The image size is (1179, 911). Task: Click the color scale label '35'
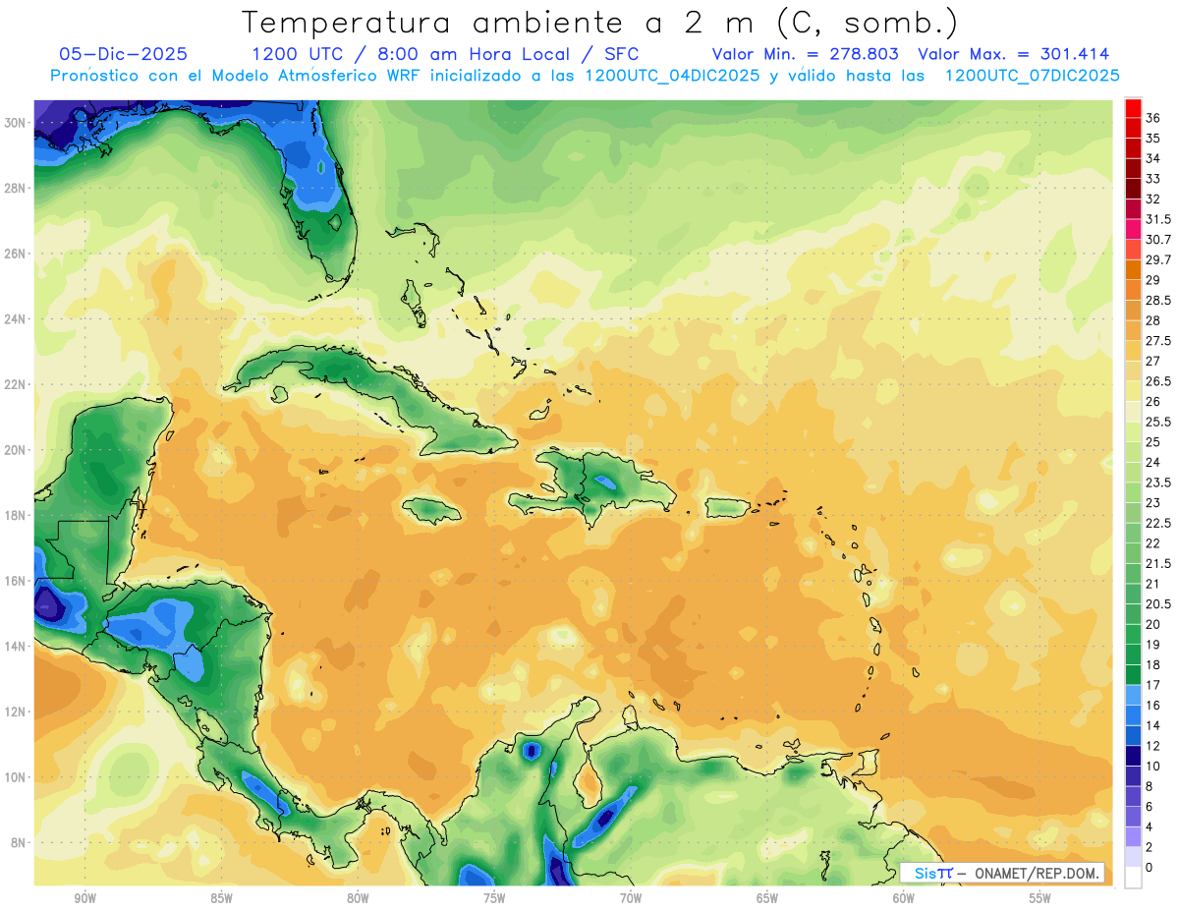1153,139
